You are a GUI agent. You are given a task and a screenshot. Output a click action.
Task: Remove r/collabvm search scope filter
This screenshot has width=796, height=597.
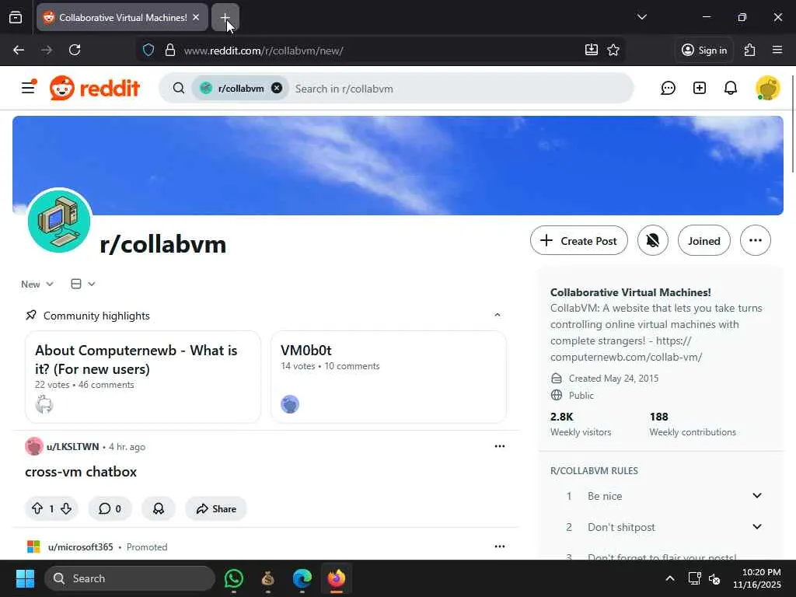[277, 88]
